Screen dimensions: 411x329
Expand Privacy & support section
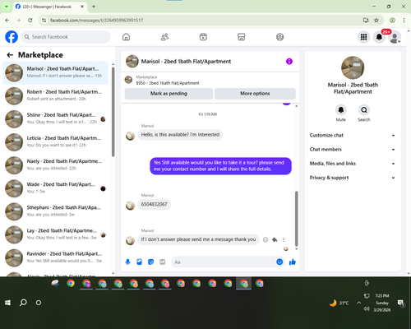353,178
